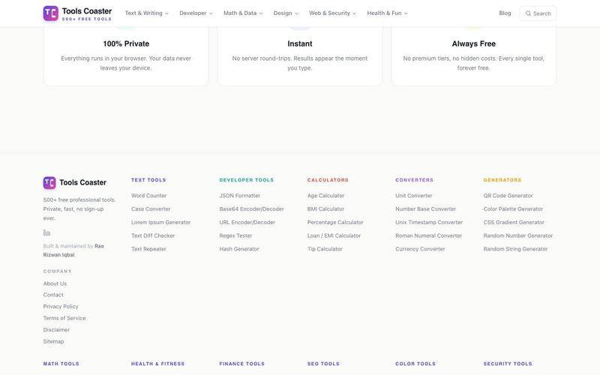
Task: Click the FINANCE TOOLS heading
Action: coord(241,364)
